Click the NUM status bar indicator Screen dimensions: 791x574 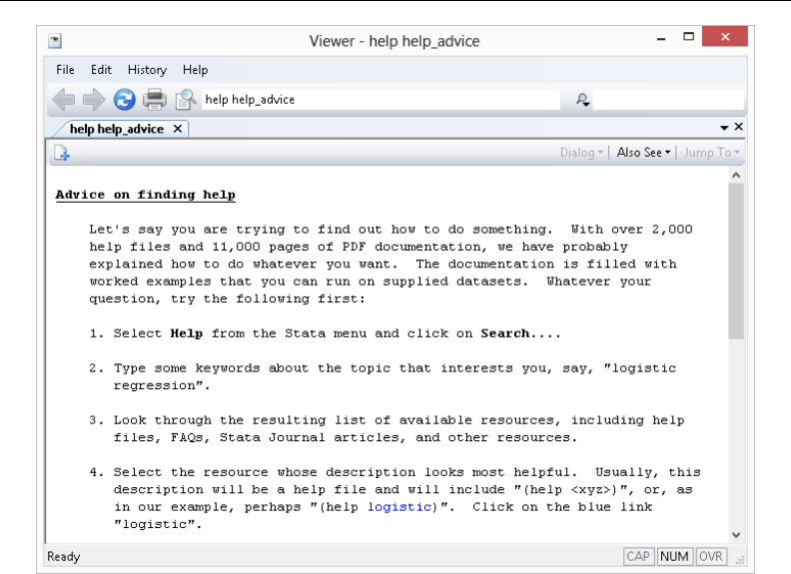(x=674, y=556)
